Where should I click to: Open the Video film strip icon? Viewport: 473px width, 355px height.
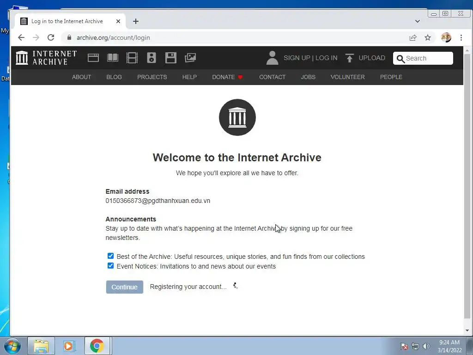tap(132, 58)
